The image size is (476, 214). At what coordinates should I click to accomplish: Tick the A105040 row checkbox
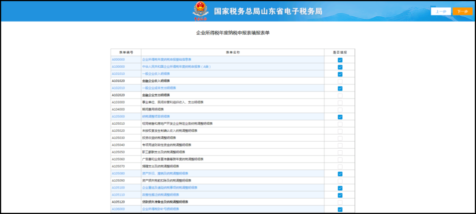[340, 145]
